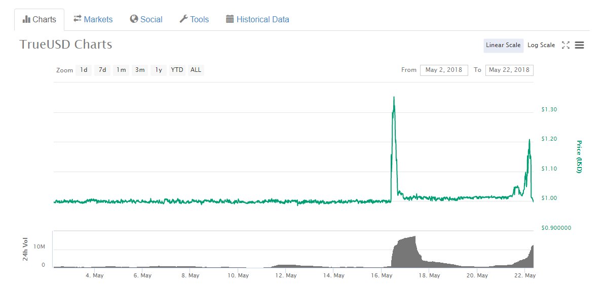
Task: Click the 20. May date label
Action: coord(477,275)
